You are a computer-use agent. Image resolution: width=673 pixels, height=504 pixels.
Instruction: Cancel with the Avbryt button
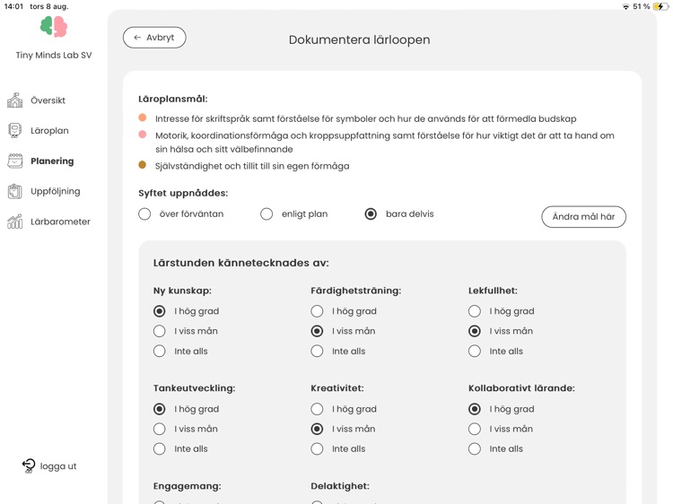click(154, 38)
